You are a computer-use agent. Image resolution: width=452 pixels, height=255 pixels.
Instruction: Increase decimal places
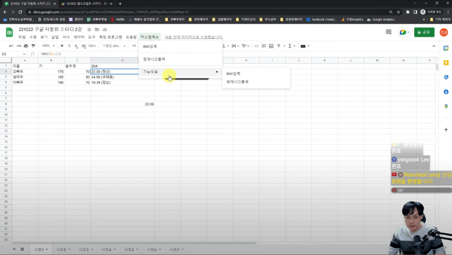pyautogui.click(x=83, y=46)
